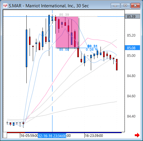Screen dimensions: 143x141
Task: Click the red scroll-right arrow icon
Action: pos(137,135)
